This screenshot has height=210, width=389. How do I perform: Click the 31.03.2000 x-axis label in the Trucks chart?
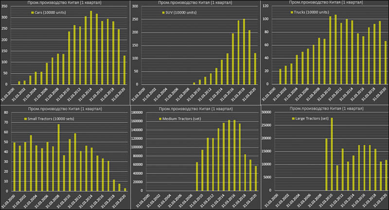pyautogui.click(x=269, y=94)
